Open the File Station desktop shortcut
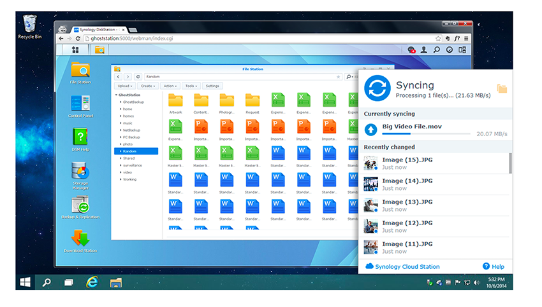Screen dimensions: 542x307 (80, 72)
